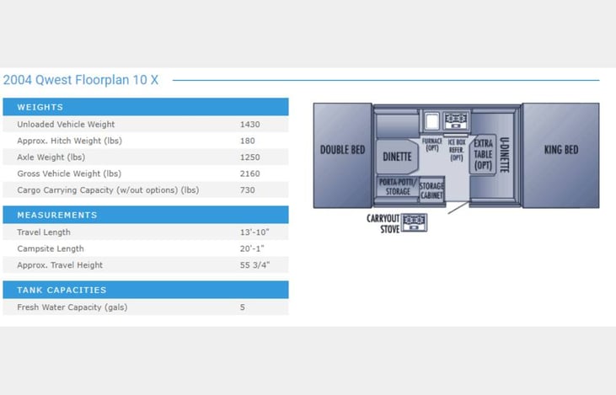Click the MEASUREMENTS section header
The height and width of the screenshot is (395, 616).
click(146, 215)
